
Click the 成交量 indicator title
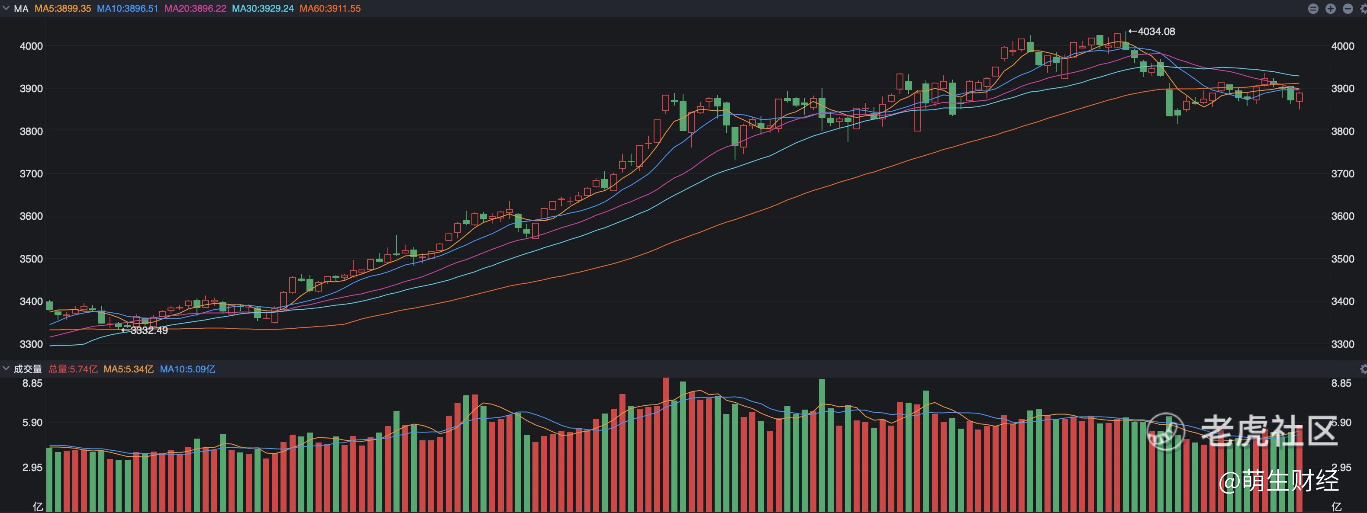click(x=28, y=369)
